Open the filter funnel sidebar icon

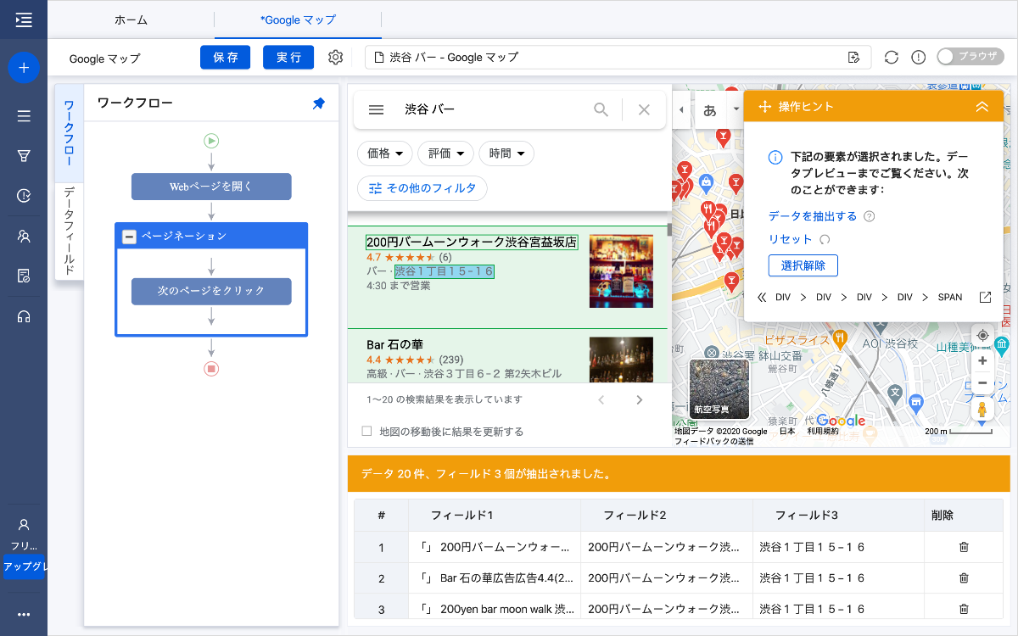click(x=24, y=156)
